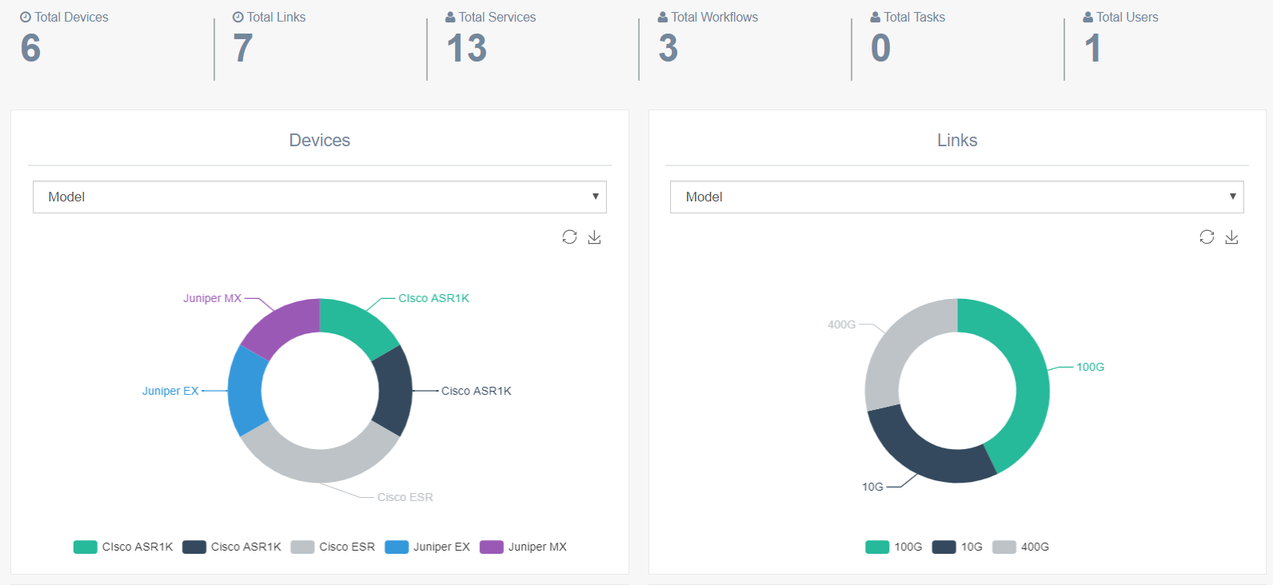Viewport: 1273px width, 585px height.
Task: Select the gray Cisco ESR donut slice
Action: coord(320,464)
